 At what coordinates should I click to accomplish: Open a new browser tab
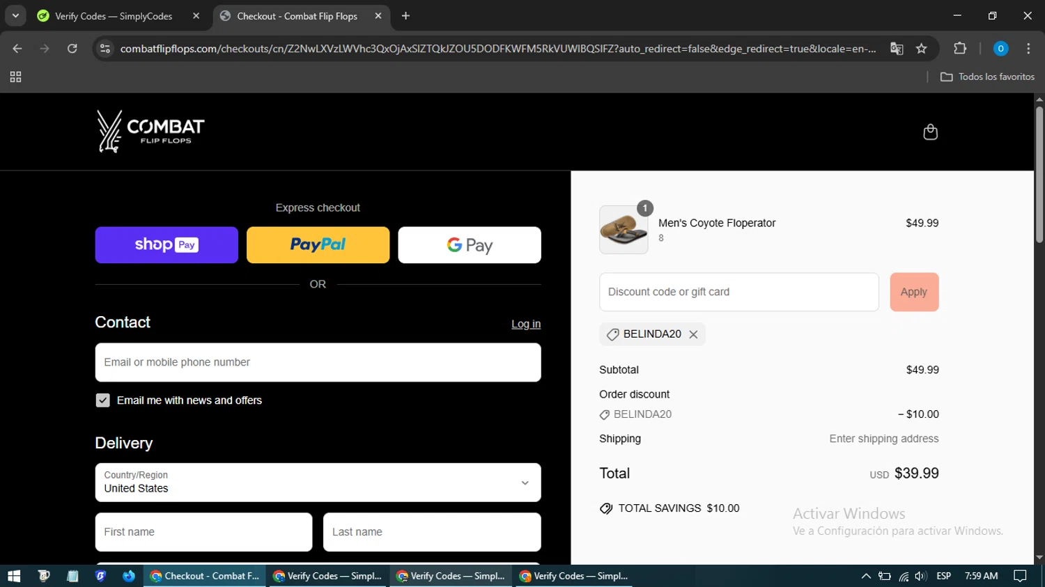point(405,15)
